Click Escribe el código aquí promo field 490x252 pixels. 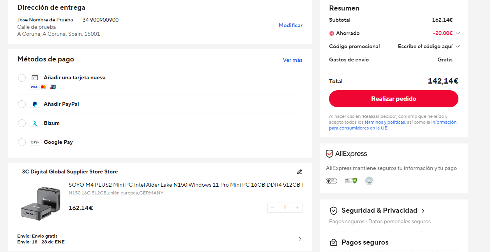tap(425, 47)
